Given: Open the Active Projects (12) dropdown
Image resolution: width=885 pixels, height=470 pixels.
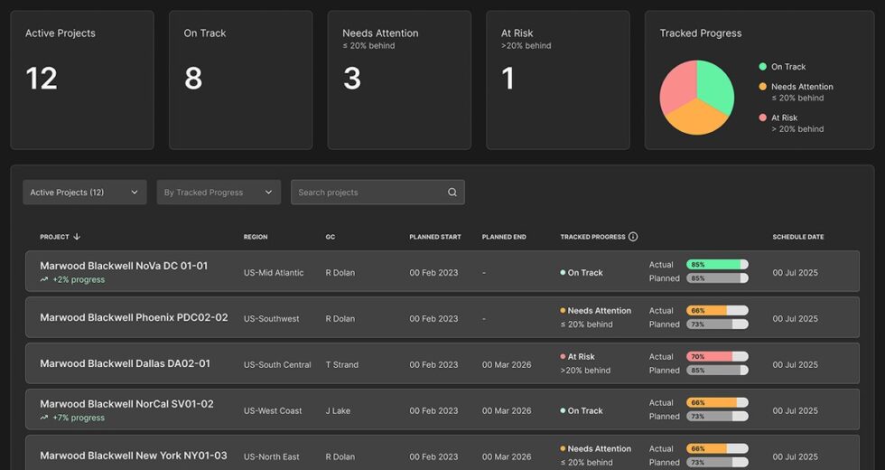Looking at the screenshot, I should pos(85,192).
